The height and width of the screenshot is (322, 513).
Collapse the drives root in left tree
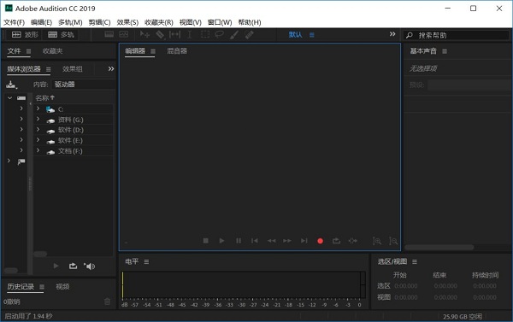(9, 97)
